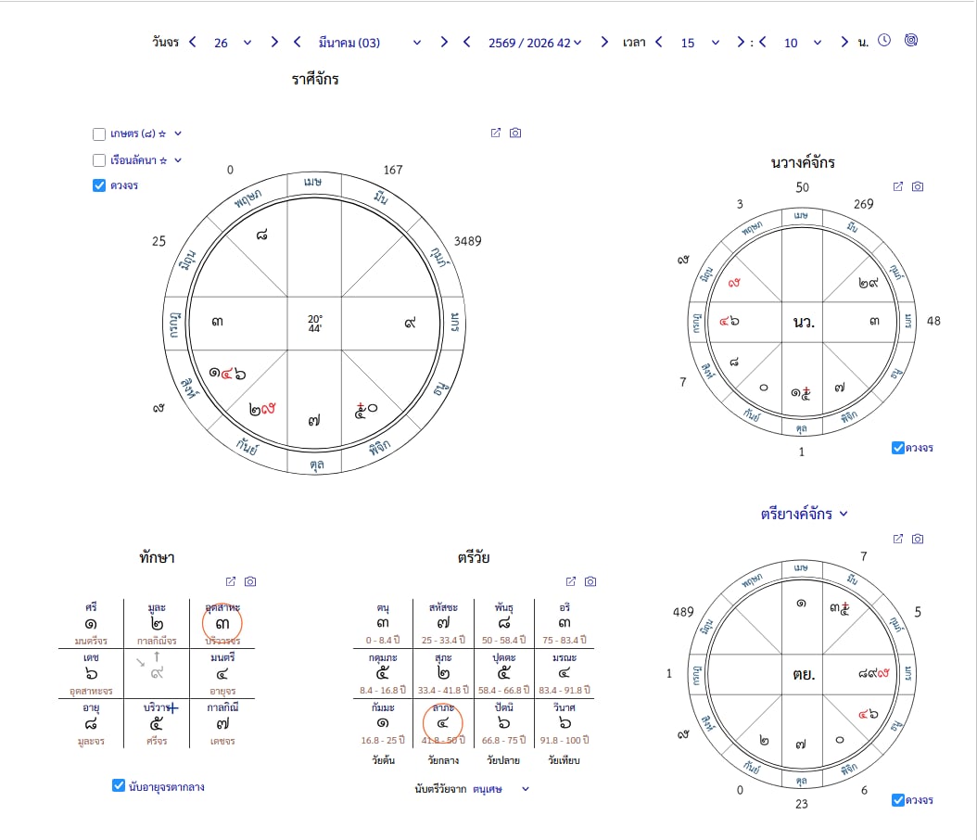
Task: Click the บริวาร cell in the ทักษา table
Action: point(157,723)
